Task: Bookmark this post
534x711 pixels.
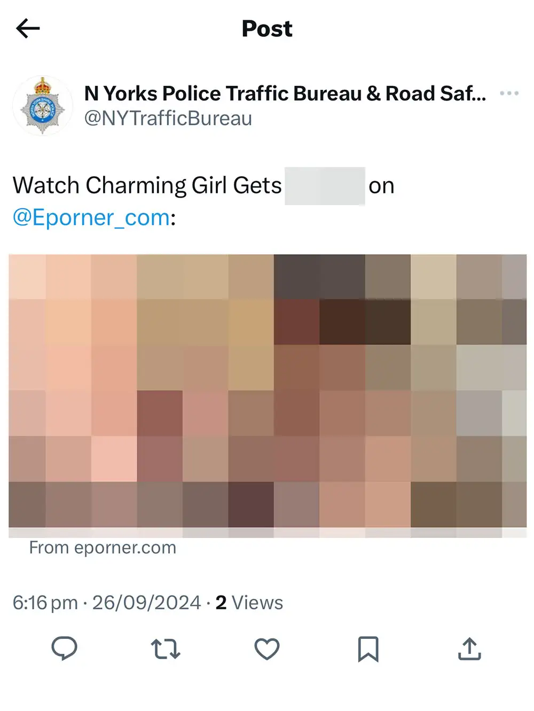Action: (368, 649)
